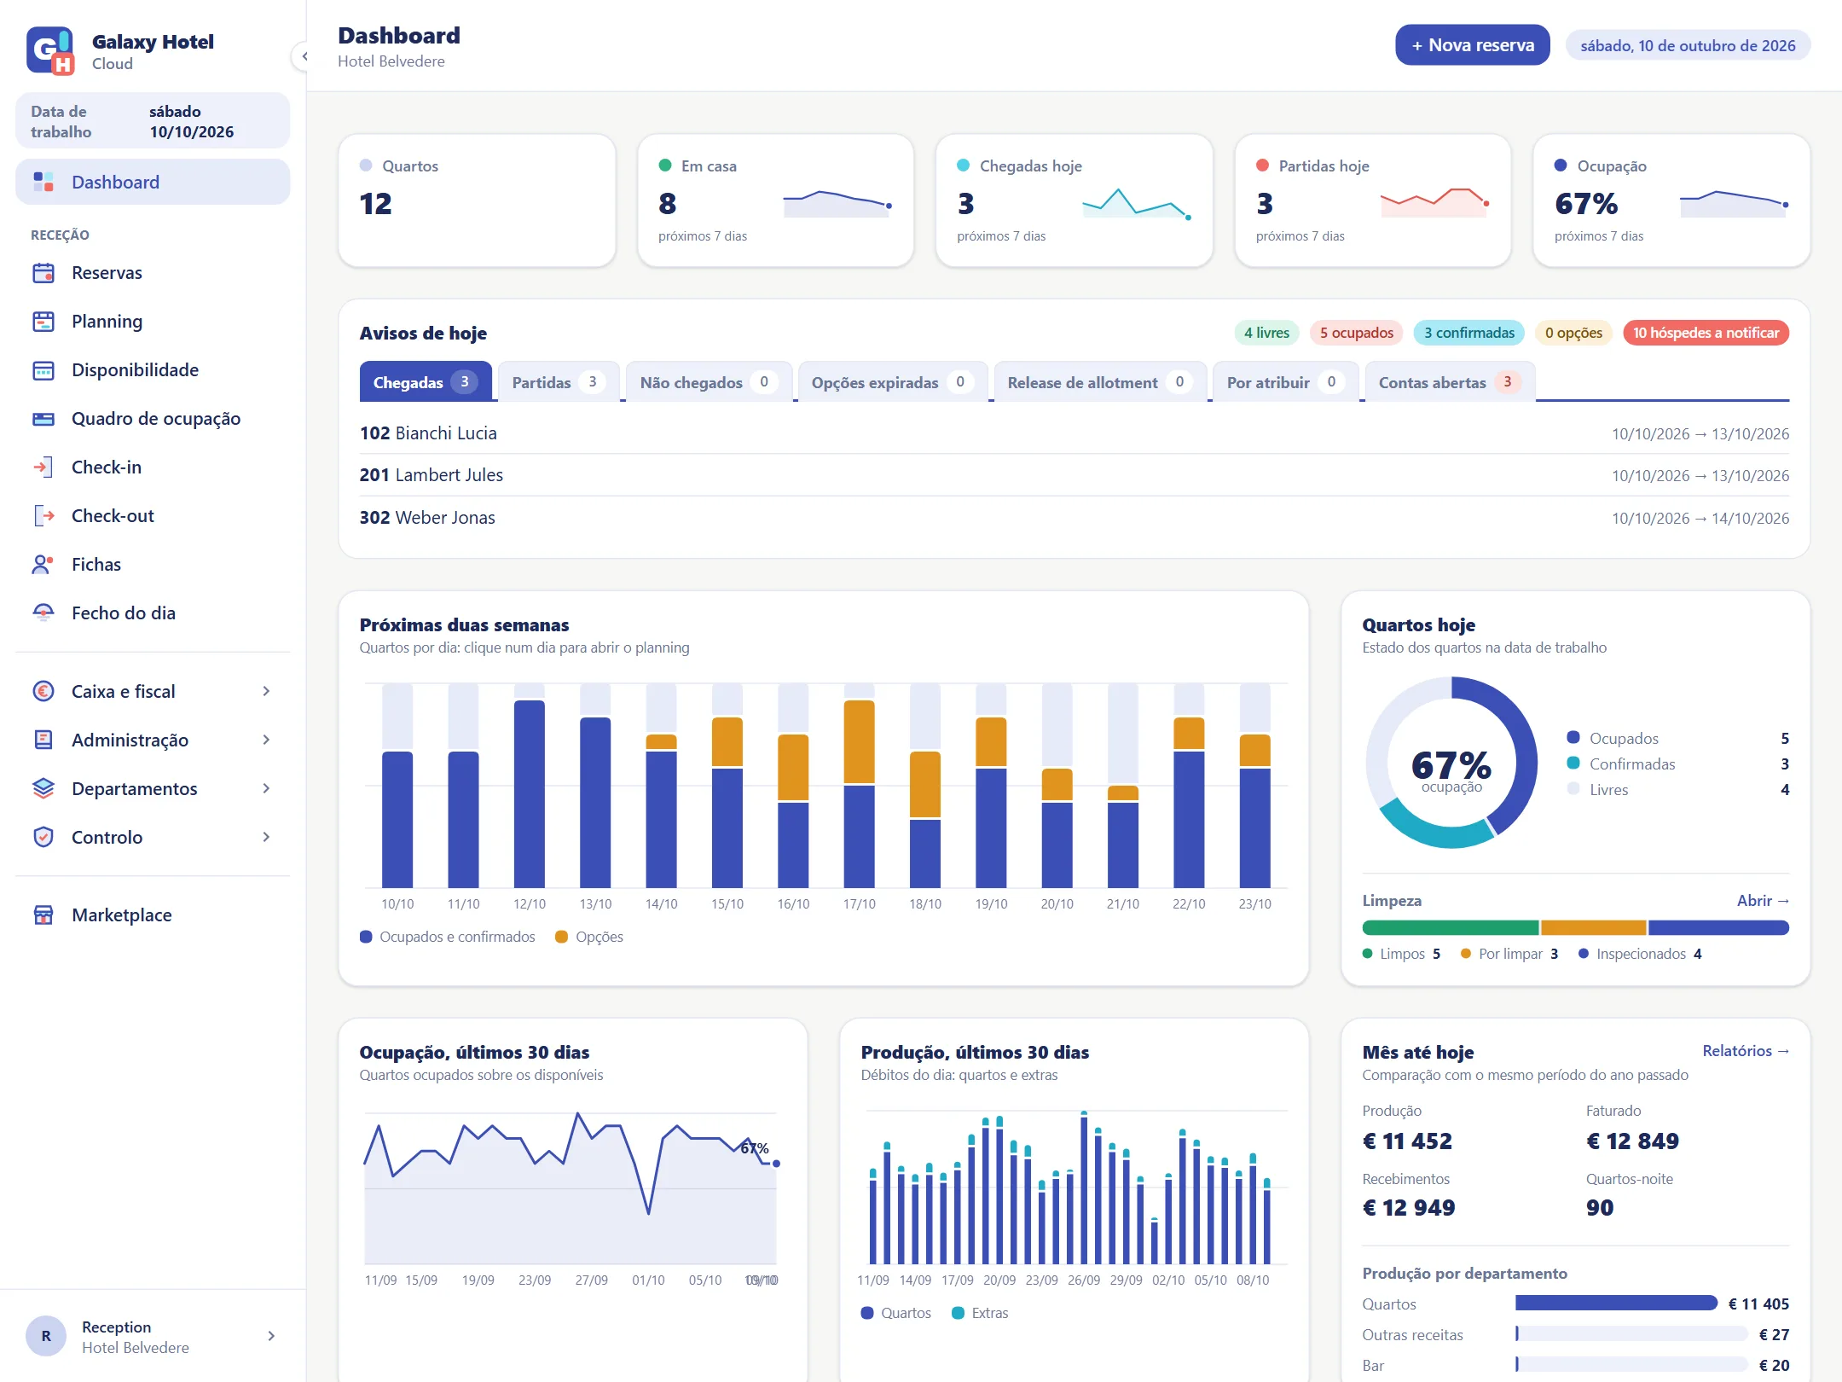The height and width of the screenshot is (1382, 1842).
Task: Click the date pill sábado, 10 de outubro
Action: (1688, 46)
